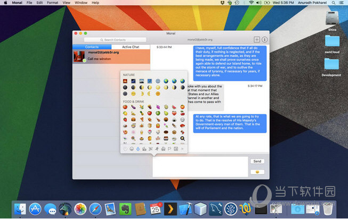Show recently used emoji category

125,149
